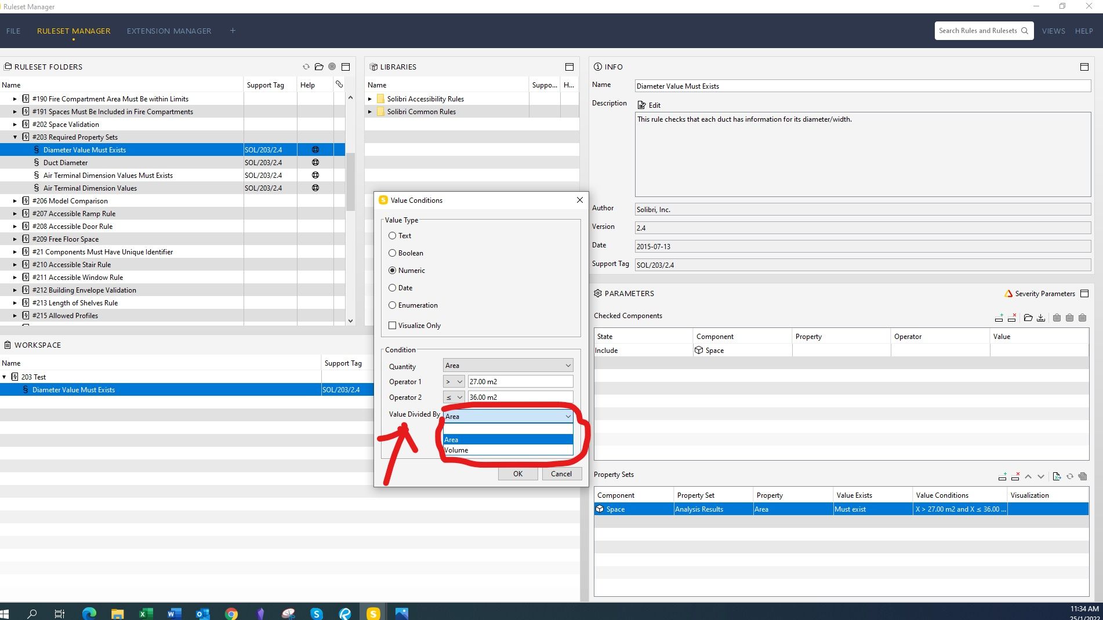Viewport: 1103px width, 620px height.
Task: Open the HELP menu
Action: point(1083,31)
